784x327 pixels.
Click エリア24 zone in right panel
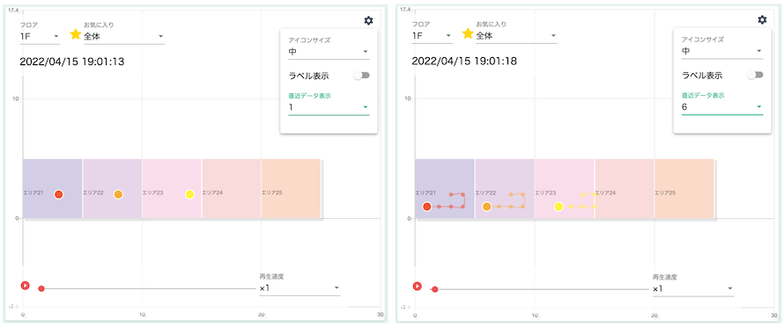click(x=624, y=189)
